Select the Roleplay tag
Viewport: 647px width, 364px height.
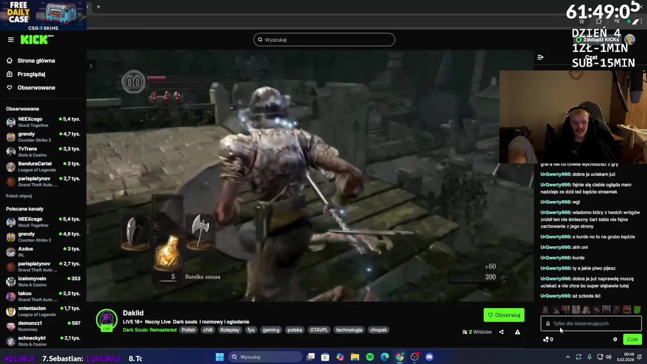pyautogui.click(x=230, y=330)
